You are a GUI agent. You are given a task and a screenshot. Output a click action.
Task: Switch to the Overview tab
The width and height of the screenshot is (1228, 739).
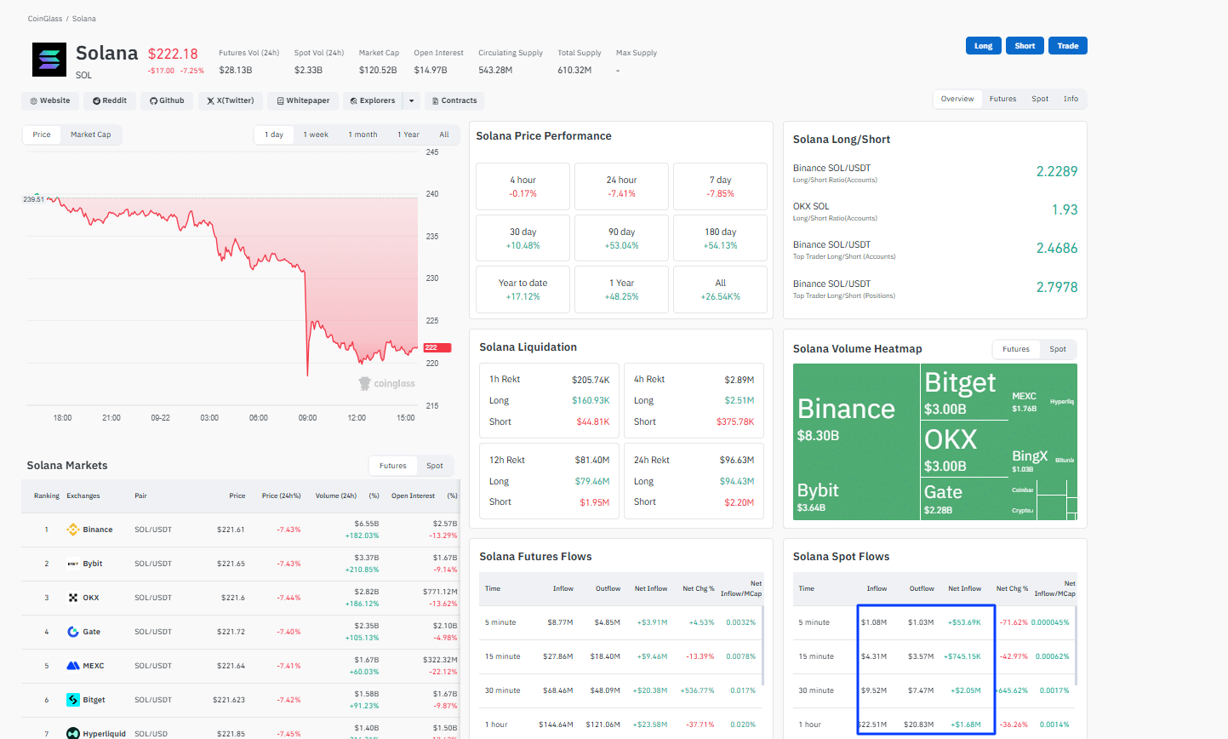pyautogui.click(x=957, y=99)
